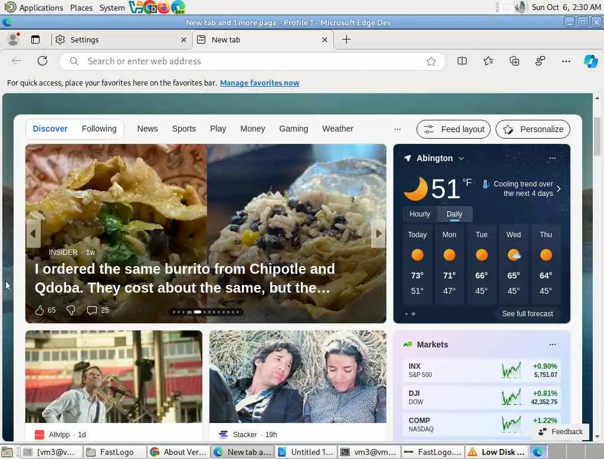Dislike the burrito story thumbs down
The height and width of the screenshot is (459, 604).
coord(71,310)
